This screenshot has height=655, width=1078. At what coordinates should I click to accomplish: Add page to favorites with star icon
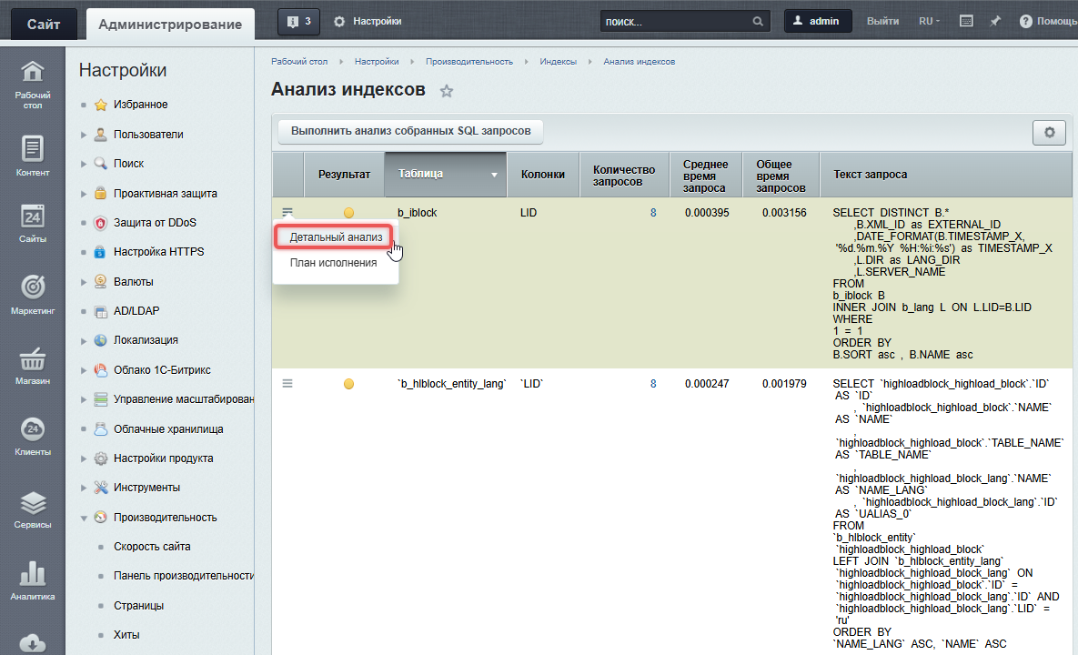(x=446, y=91)
